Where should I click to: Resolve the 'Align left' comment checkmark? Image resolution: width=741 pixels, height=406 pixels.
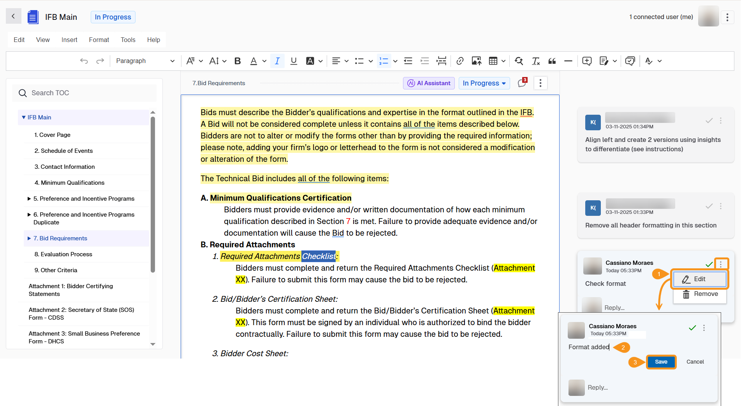pyautogui.click(x=709, y=121)
